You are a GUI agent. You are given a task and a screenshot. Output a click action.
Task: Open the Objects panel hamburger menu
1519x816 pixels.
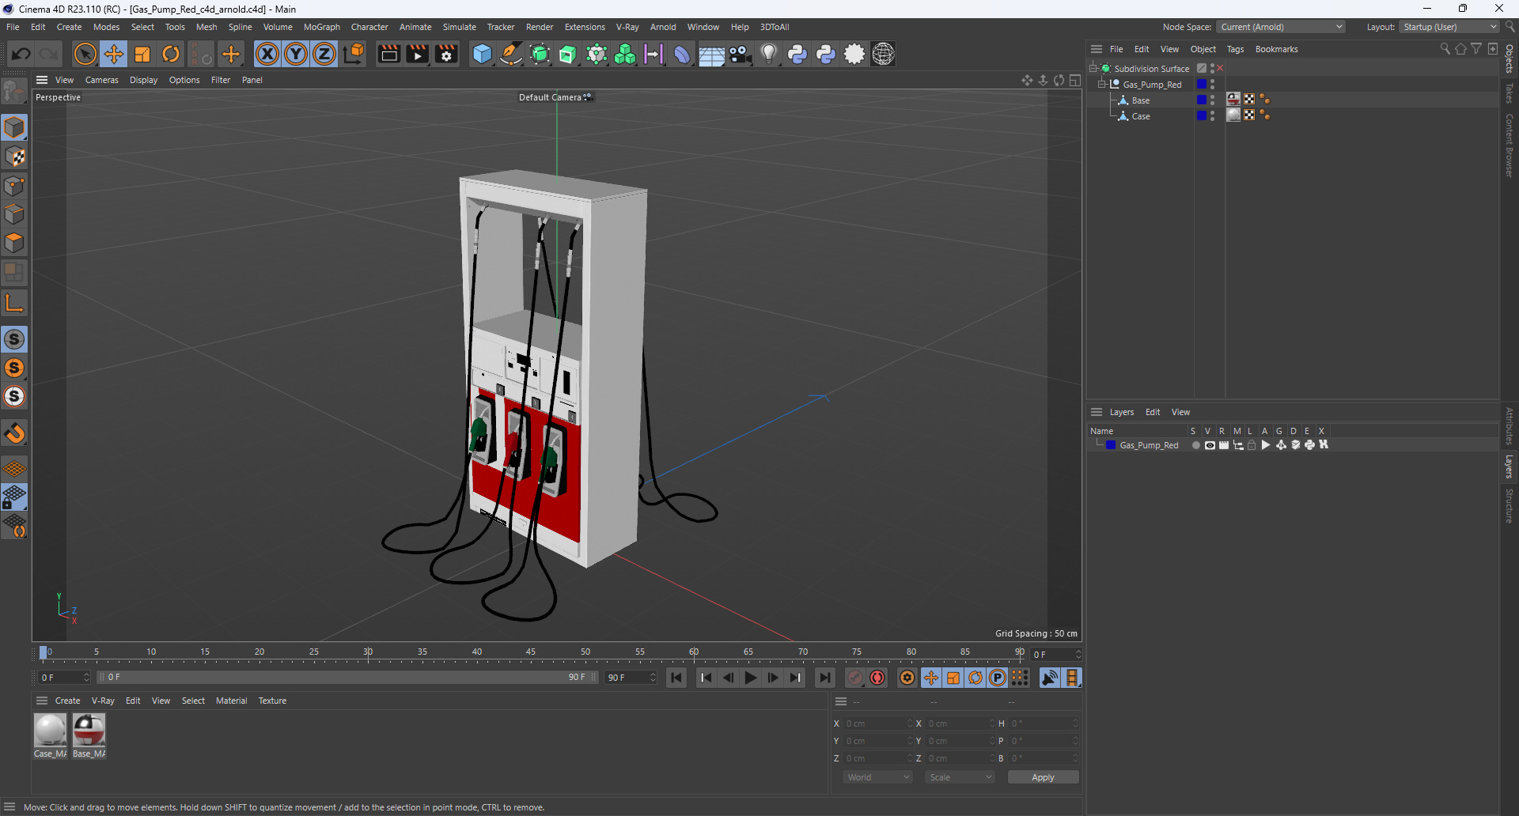1097,49
